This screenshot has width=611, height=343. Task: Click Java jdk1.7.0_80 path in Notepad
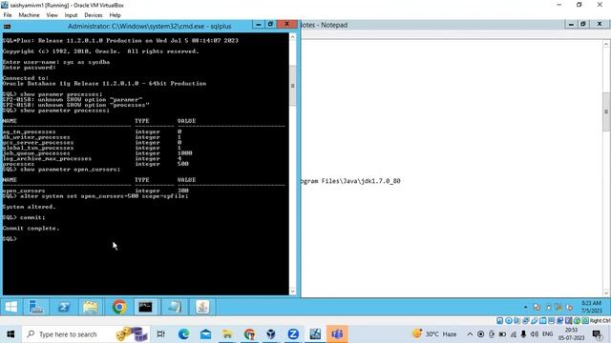click(x=350, y=181)
